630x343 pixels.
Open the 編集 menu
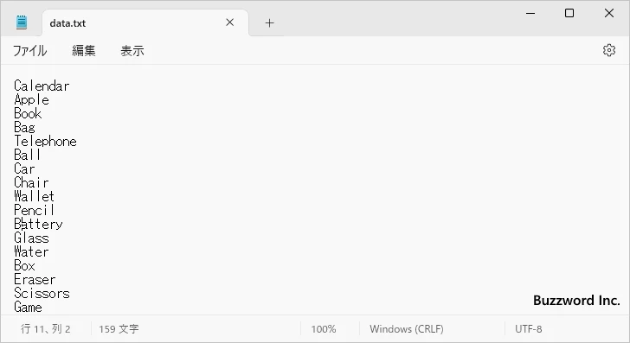pyautogui.click(x=84, y=51)
